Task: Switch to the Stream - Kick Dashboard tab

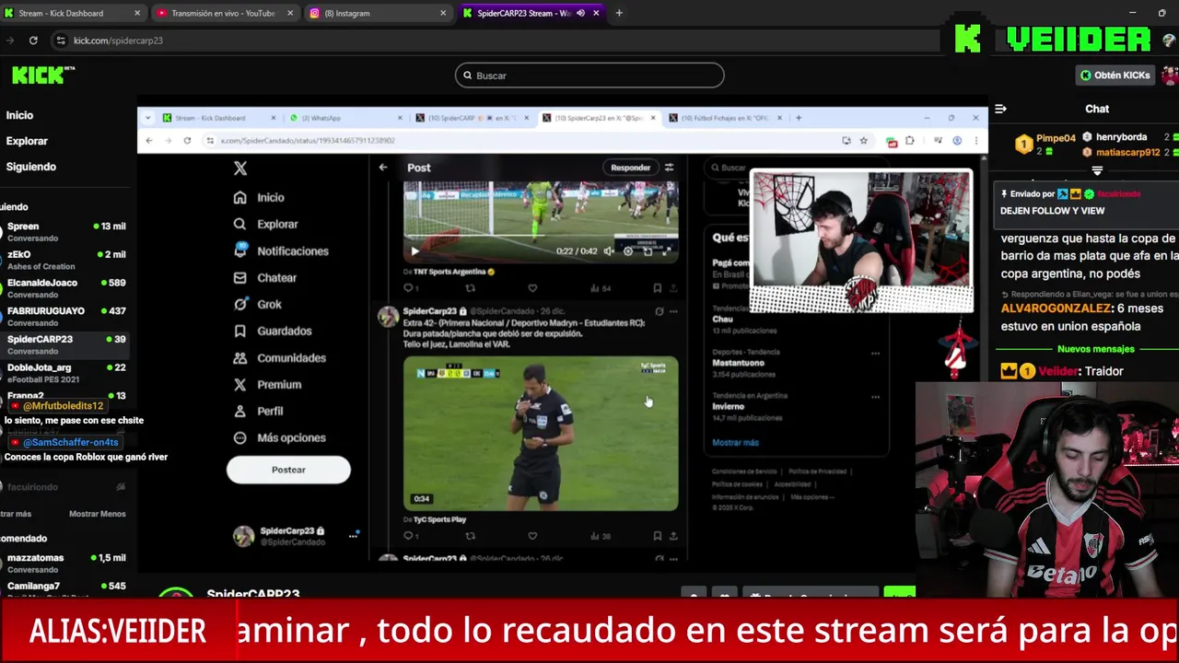Action: pyautogui.click(x=74, y=13)
